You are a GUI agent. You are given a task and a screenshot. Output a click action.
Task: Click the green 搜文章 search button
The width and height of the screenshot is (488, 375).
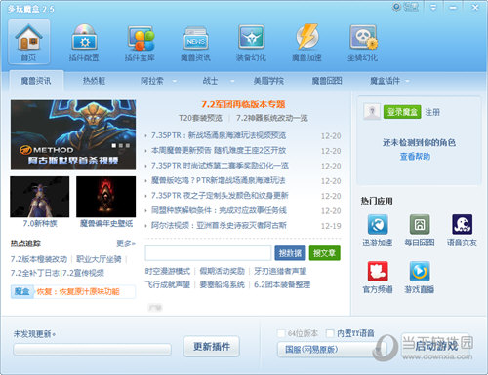tap(324, 253)
